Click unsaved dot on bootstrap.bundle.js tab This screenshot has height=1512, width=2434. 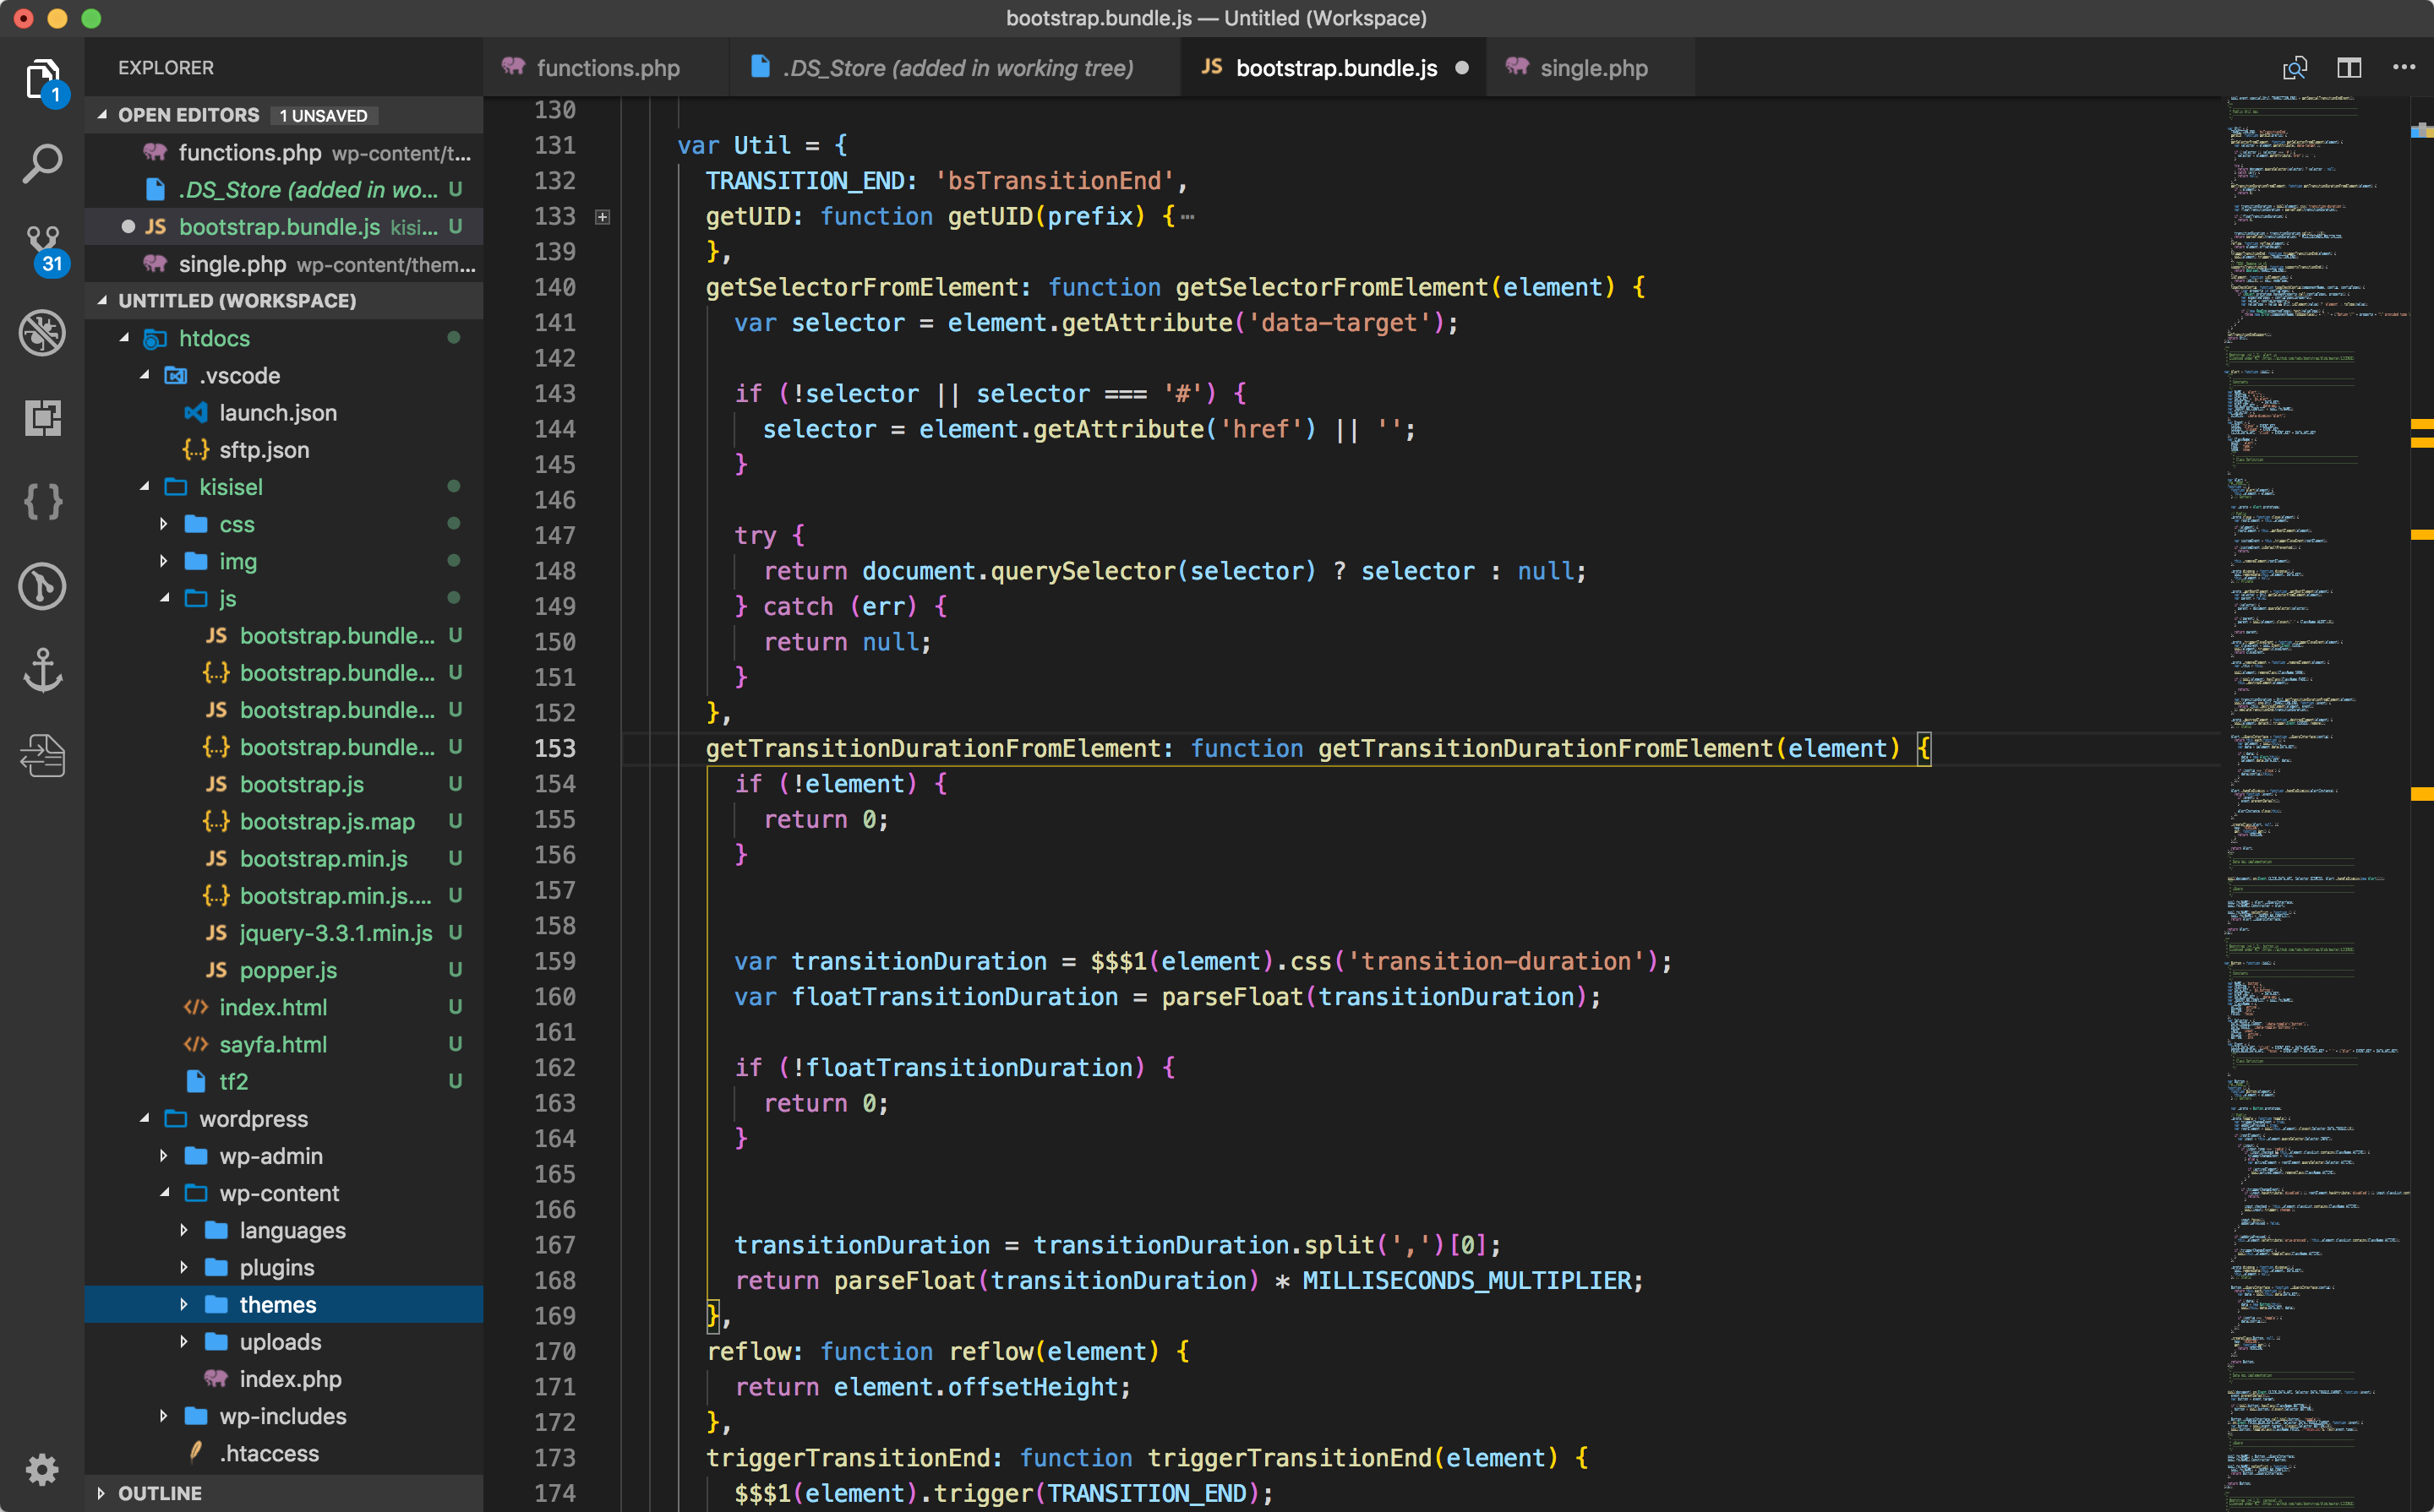[1461, 68]
